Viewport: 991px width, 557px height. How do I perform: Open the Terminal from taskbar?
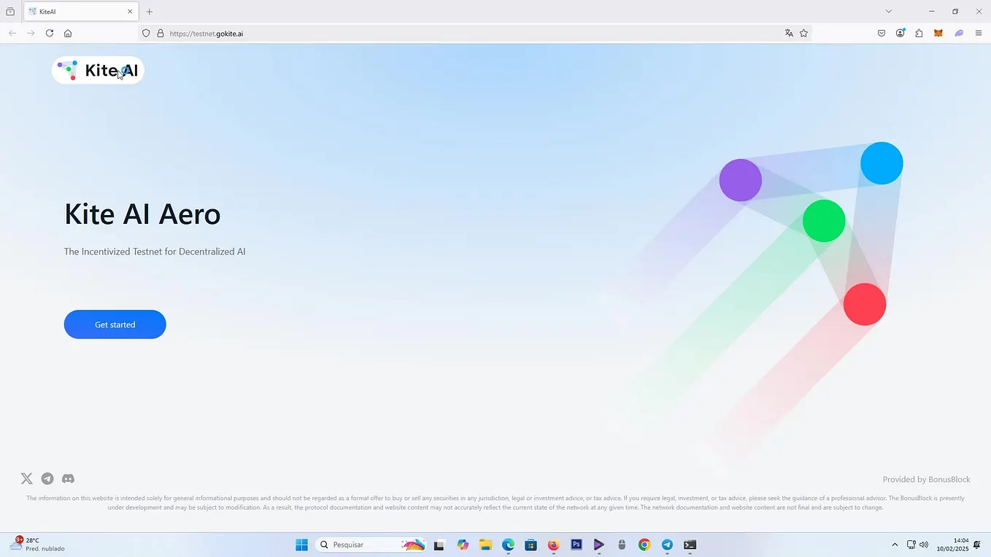pos(690,545)
